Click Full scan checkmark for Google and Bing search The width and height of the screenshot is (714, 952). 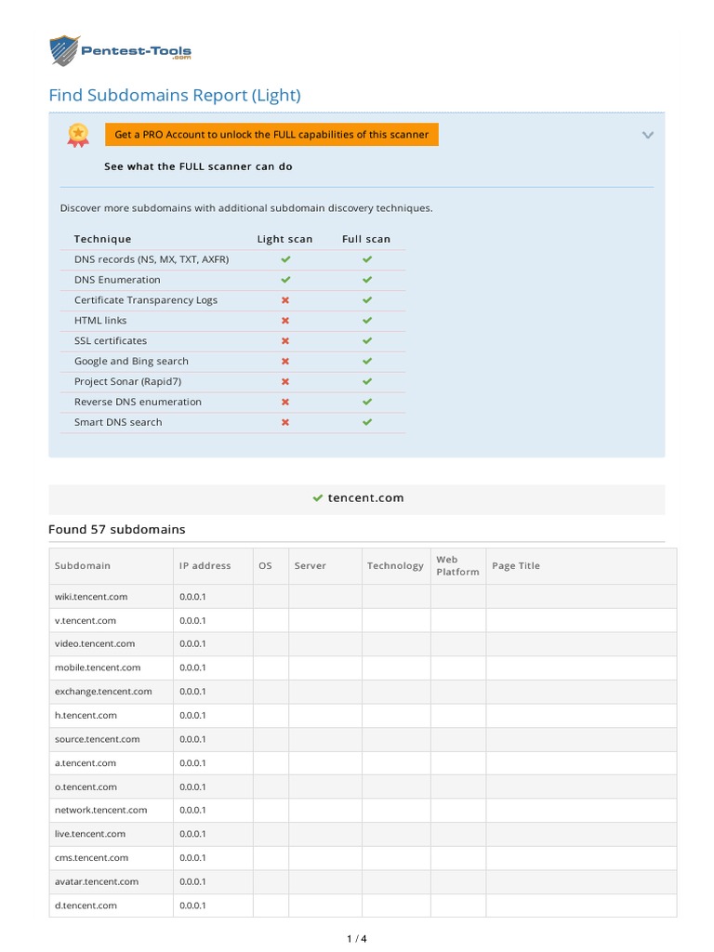[x=366, y=362]
